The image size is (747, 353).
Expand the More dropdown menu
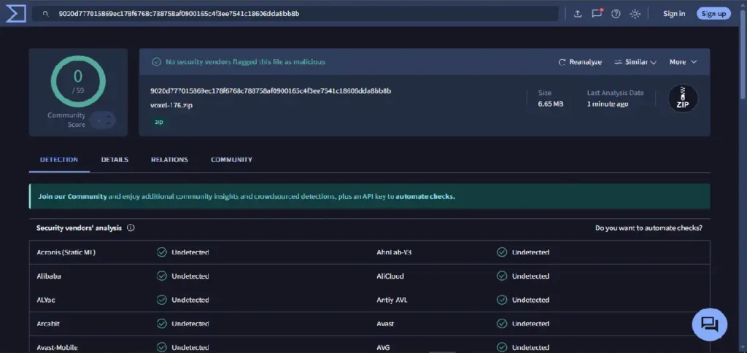[x=683, y=62]
